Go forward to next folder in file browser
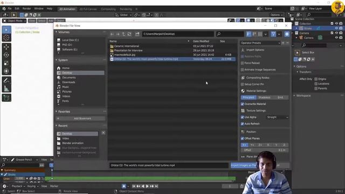 118,34
